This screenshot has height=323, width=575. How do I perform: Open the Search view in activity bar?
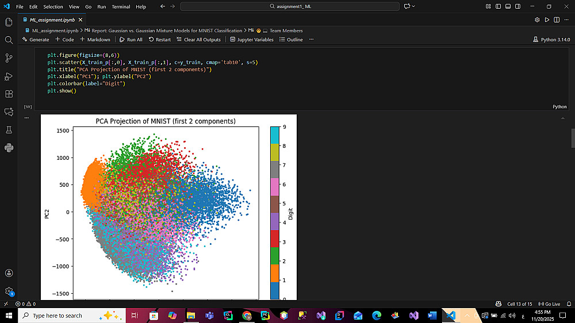(x=9, y=40)
